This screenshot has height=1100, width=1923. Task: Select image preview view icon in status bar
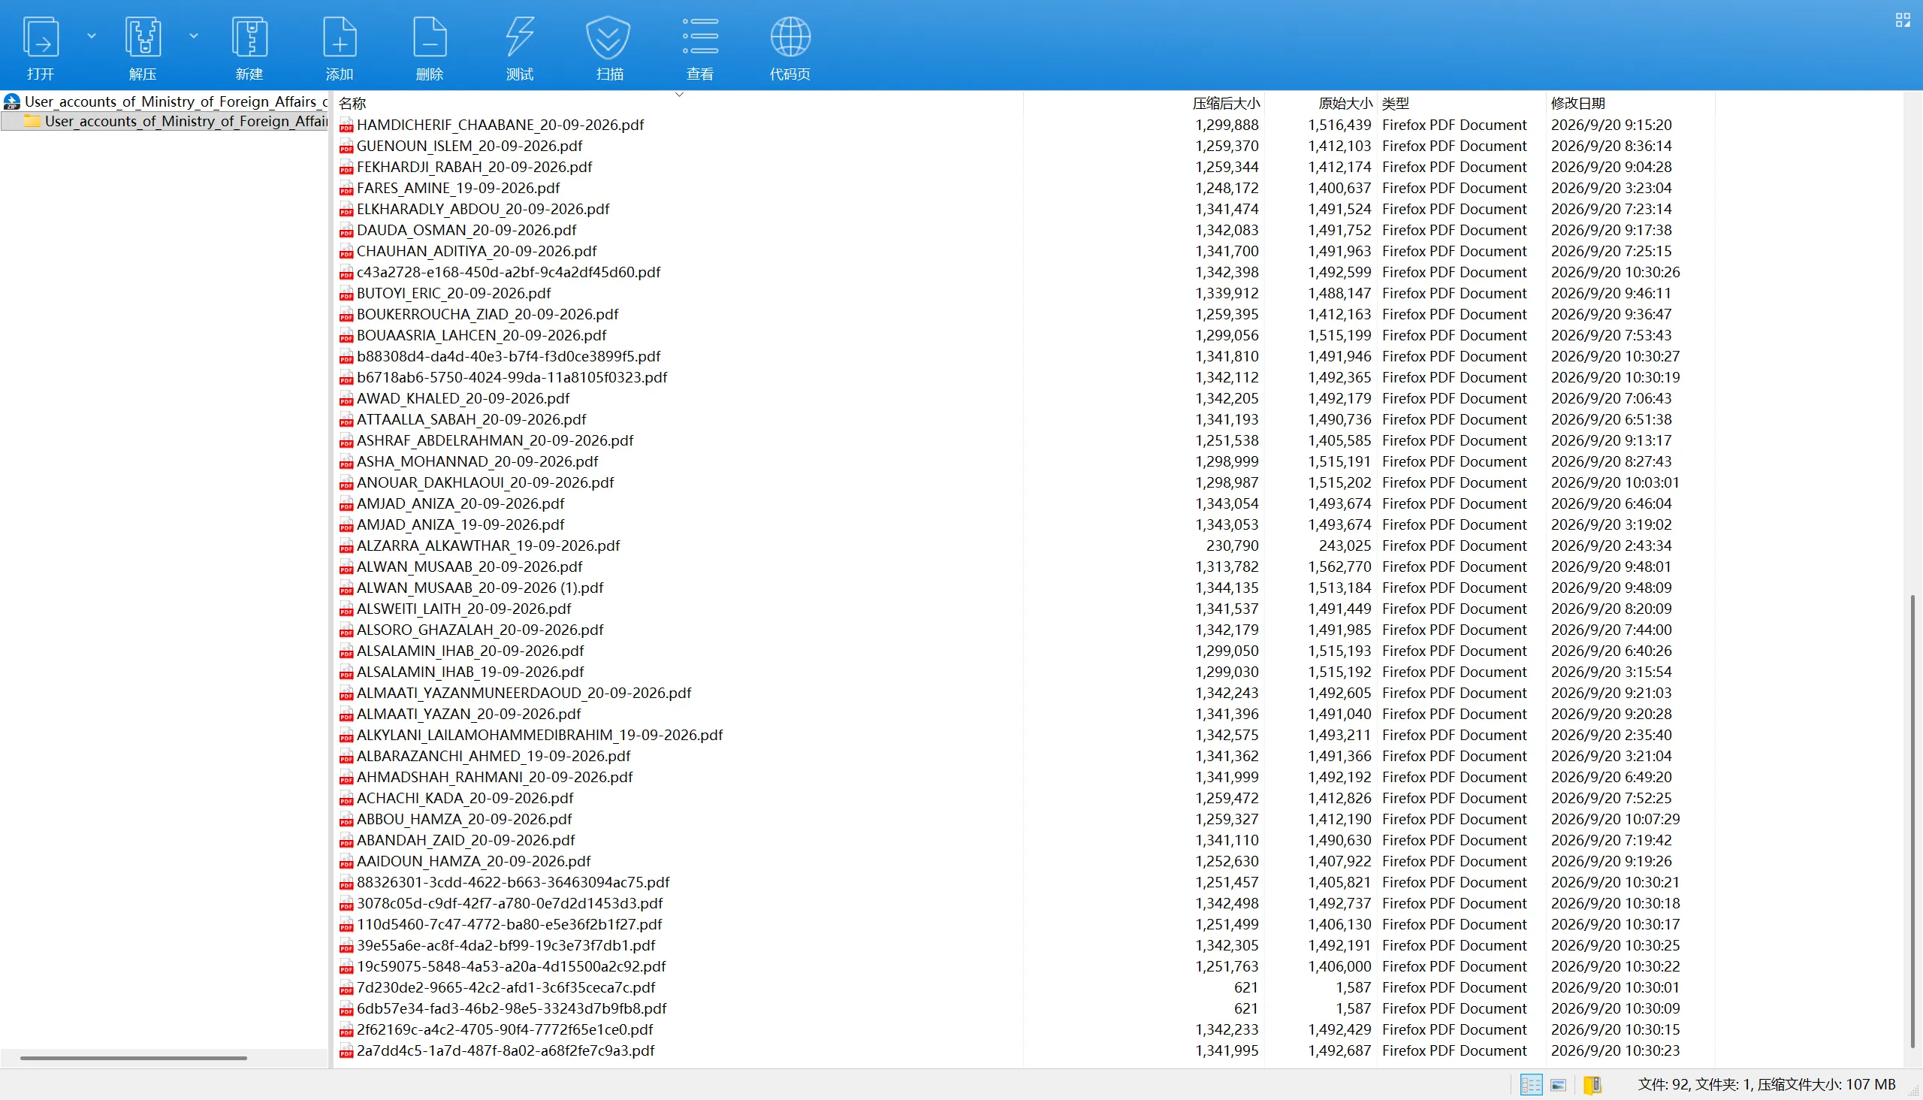point(1559,1085)
